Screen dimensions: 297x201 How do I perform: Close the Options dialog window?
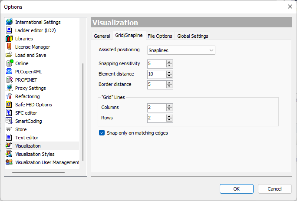coord(290,7)
